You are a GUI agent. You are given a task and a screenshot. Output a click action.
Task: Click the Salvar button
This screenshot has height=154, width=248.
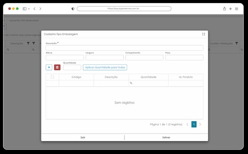click(166, 137)
